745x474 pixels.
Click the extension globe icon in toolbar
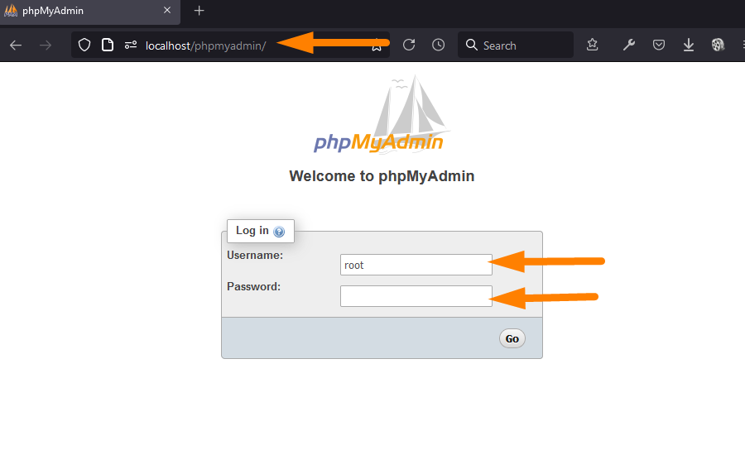(x=718, y=45)
